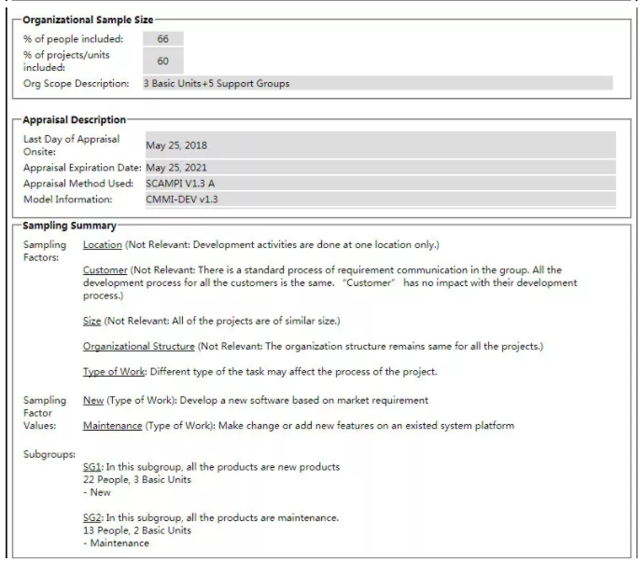The height and width of the screenshot is (563, 644).
Task: Click the '% of people included' field
Action: [x=163, y=39]
